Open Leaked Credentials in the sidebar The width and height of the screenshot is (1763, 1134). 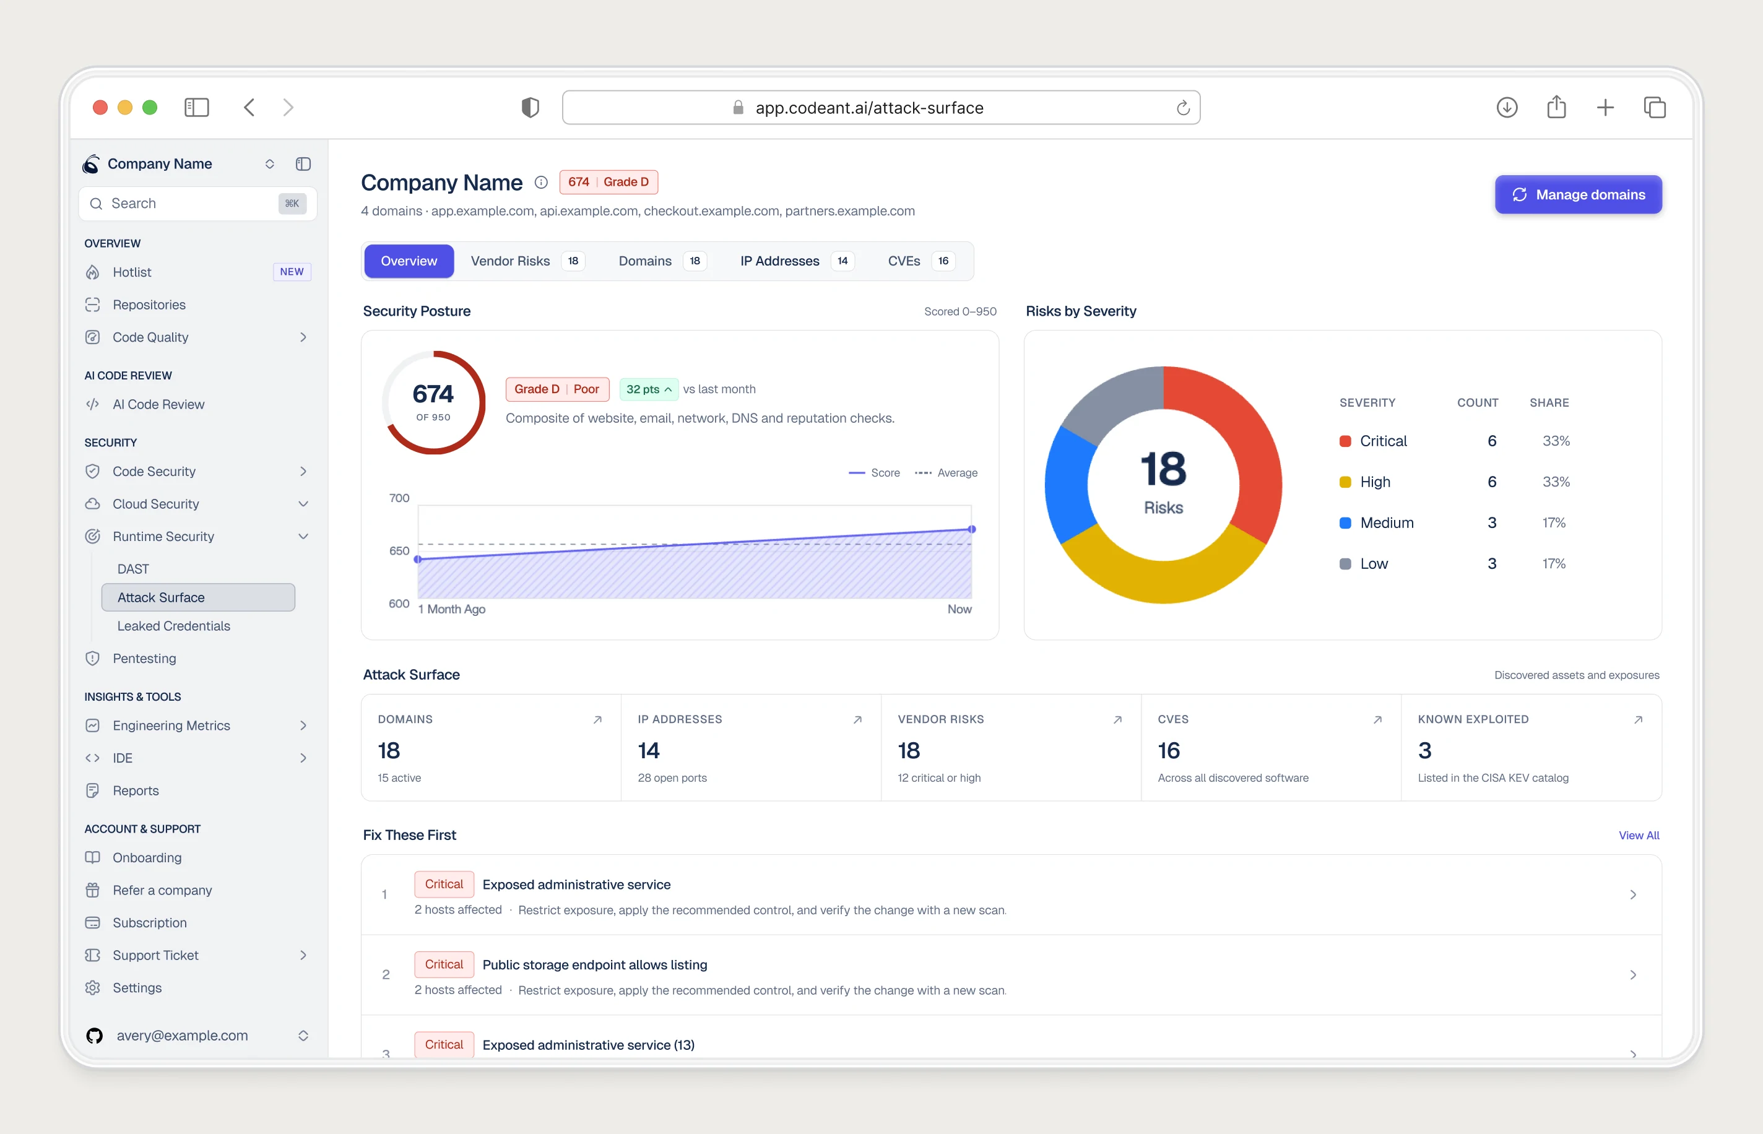point(199,625)
